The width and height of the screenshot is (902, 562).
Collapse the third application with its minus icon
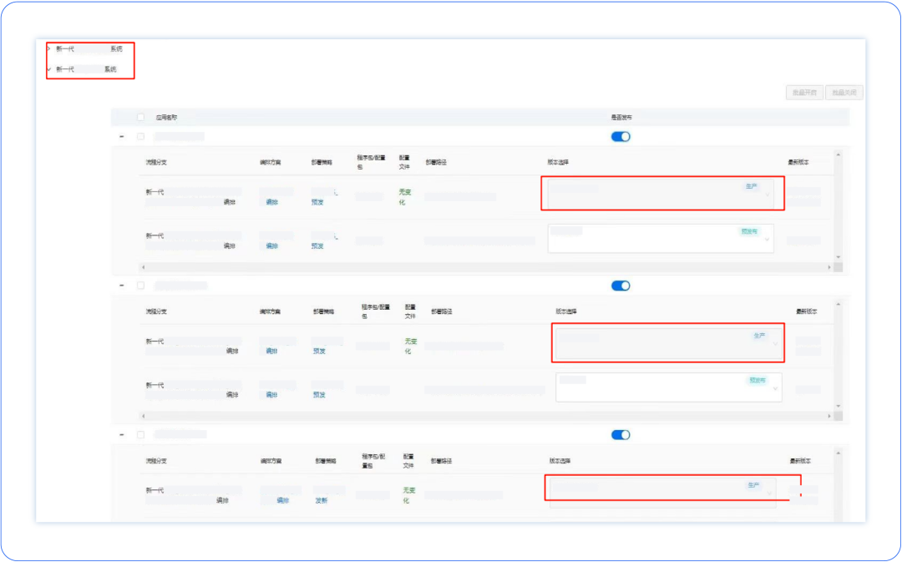point(121,435)
